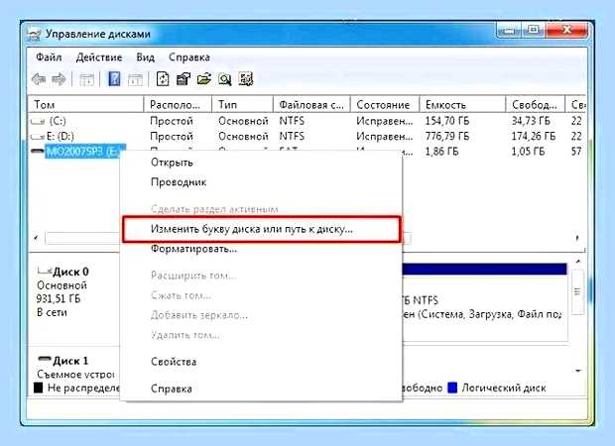Click the Forward arrow toolbar icon
615x446 pixels.
[x=59, y=79]
